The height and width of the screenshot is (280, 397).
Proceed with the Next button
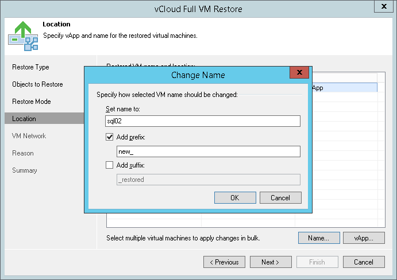(271, 262)
